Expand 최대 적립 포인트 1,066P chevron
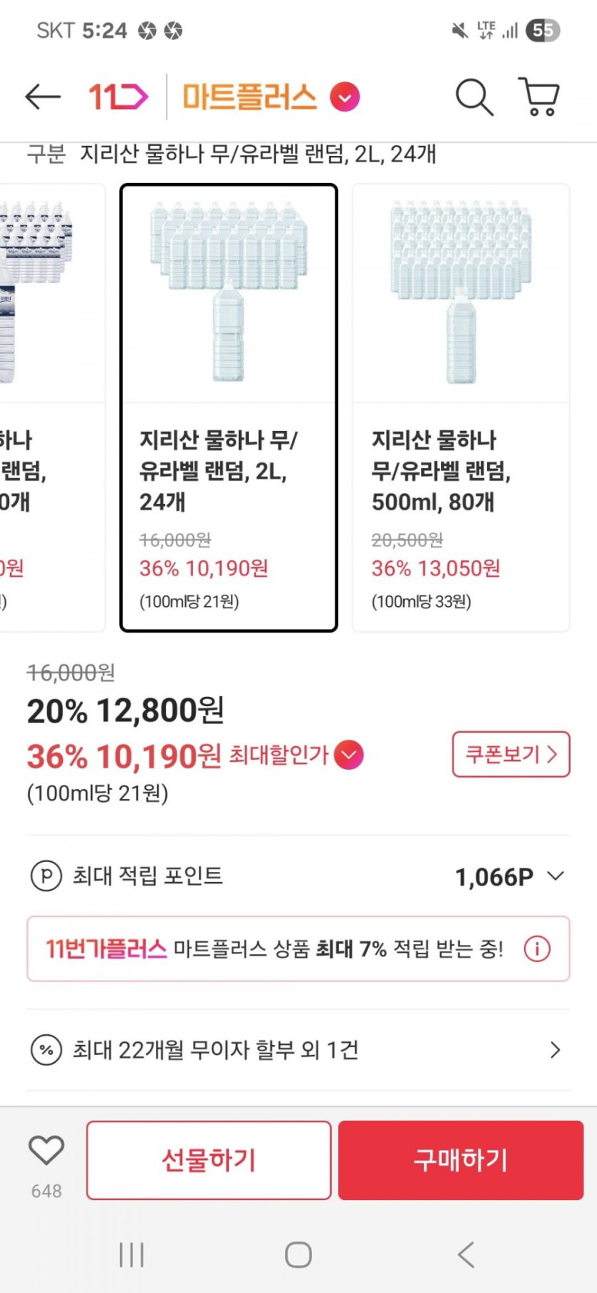This screenshot has height=1293, width=597. [556, 876]
